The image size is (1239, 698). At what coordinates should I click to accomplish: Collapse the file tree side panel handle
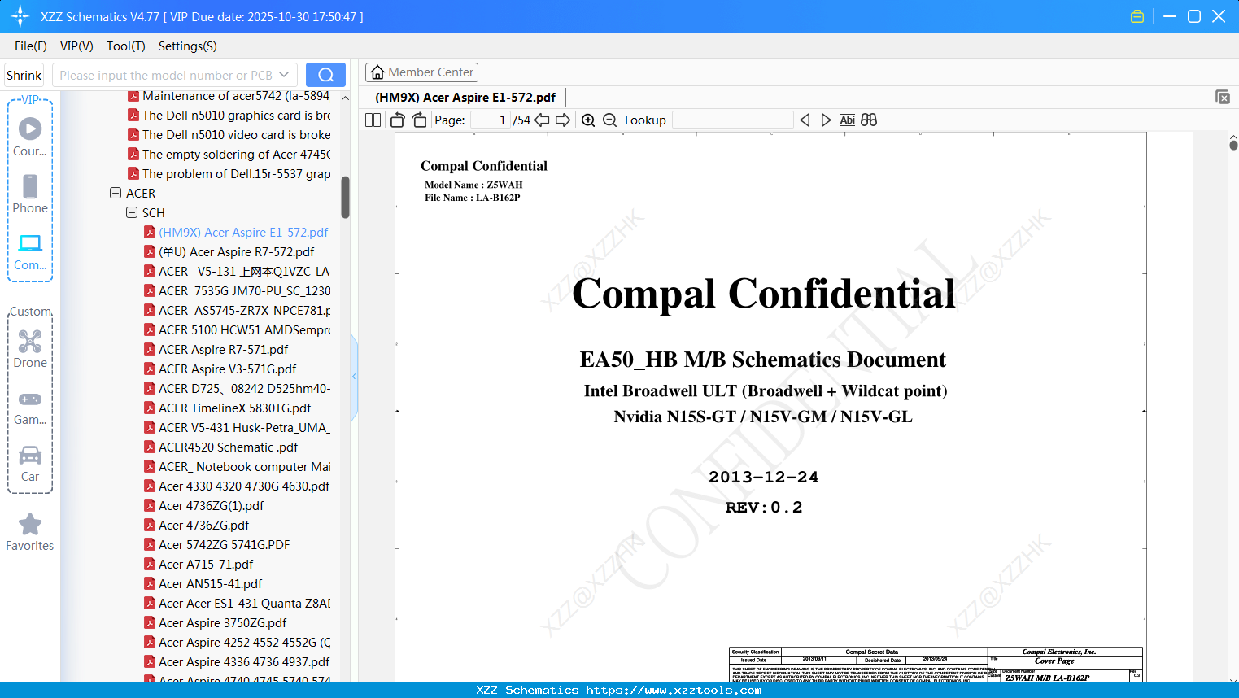(354, 377)
